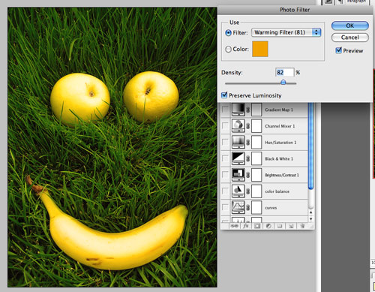
Task: Create new fill or adjustment layer icon
Action: point(268,226)
